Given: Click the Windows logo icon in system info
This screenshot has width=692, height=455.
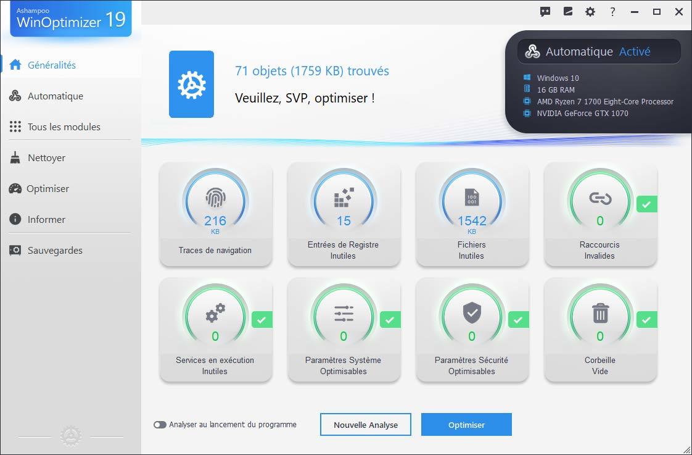Looking at the screenshot, I should click(527, 78).
